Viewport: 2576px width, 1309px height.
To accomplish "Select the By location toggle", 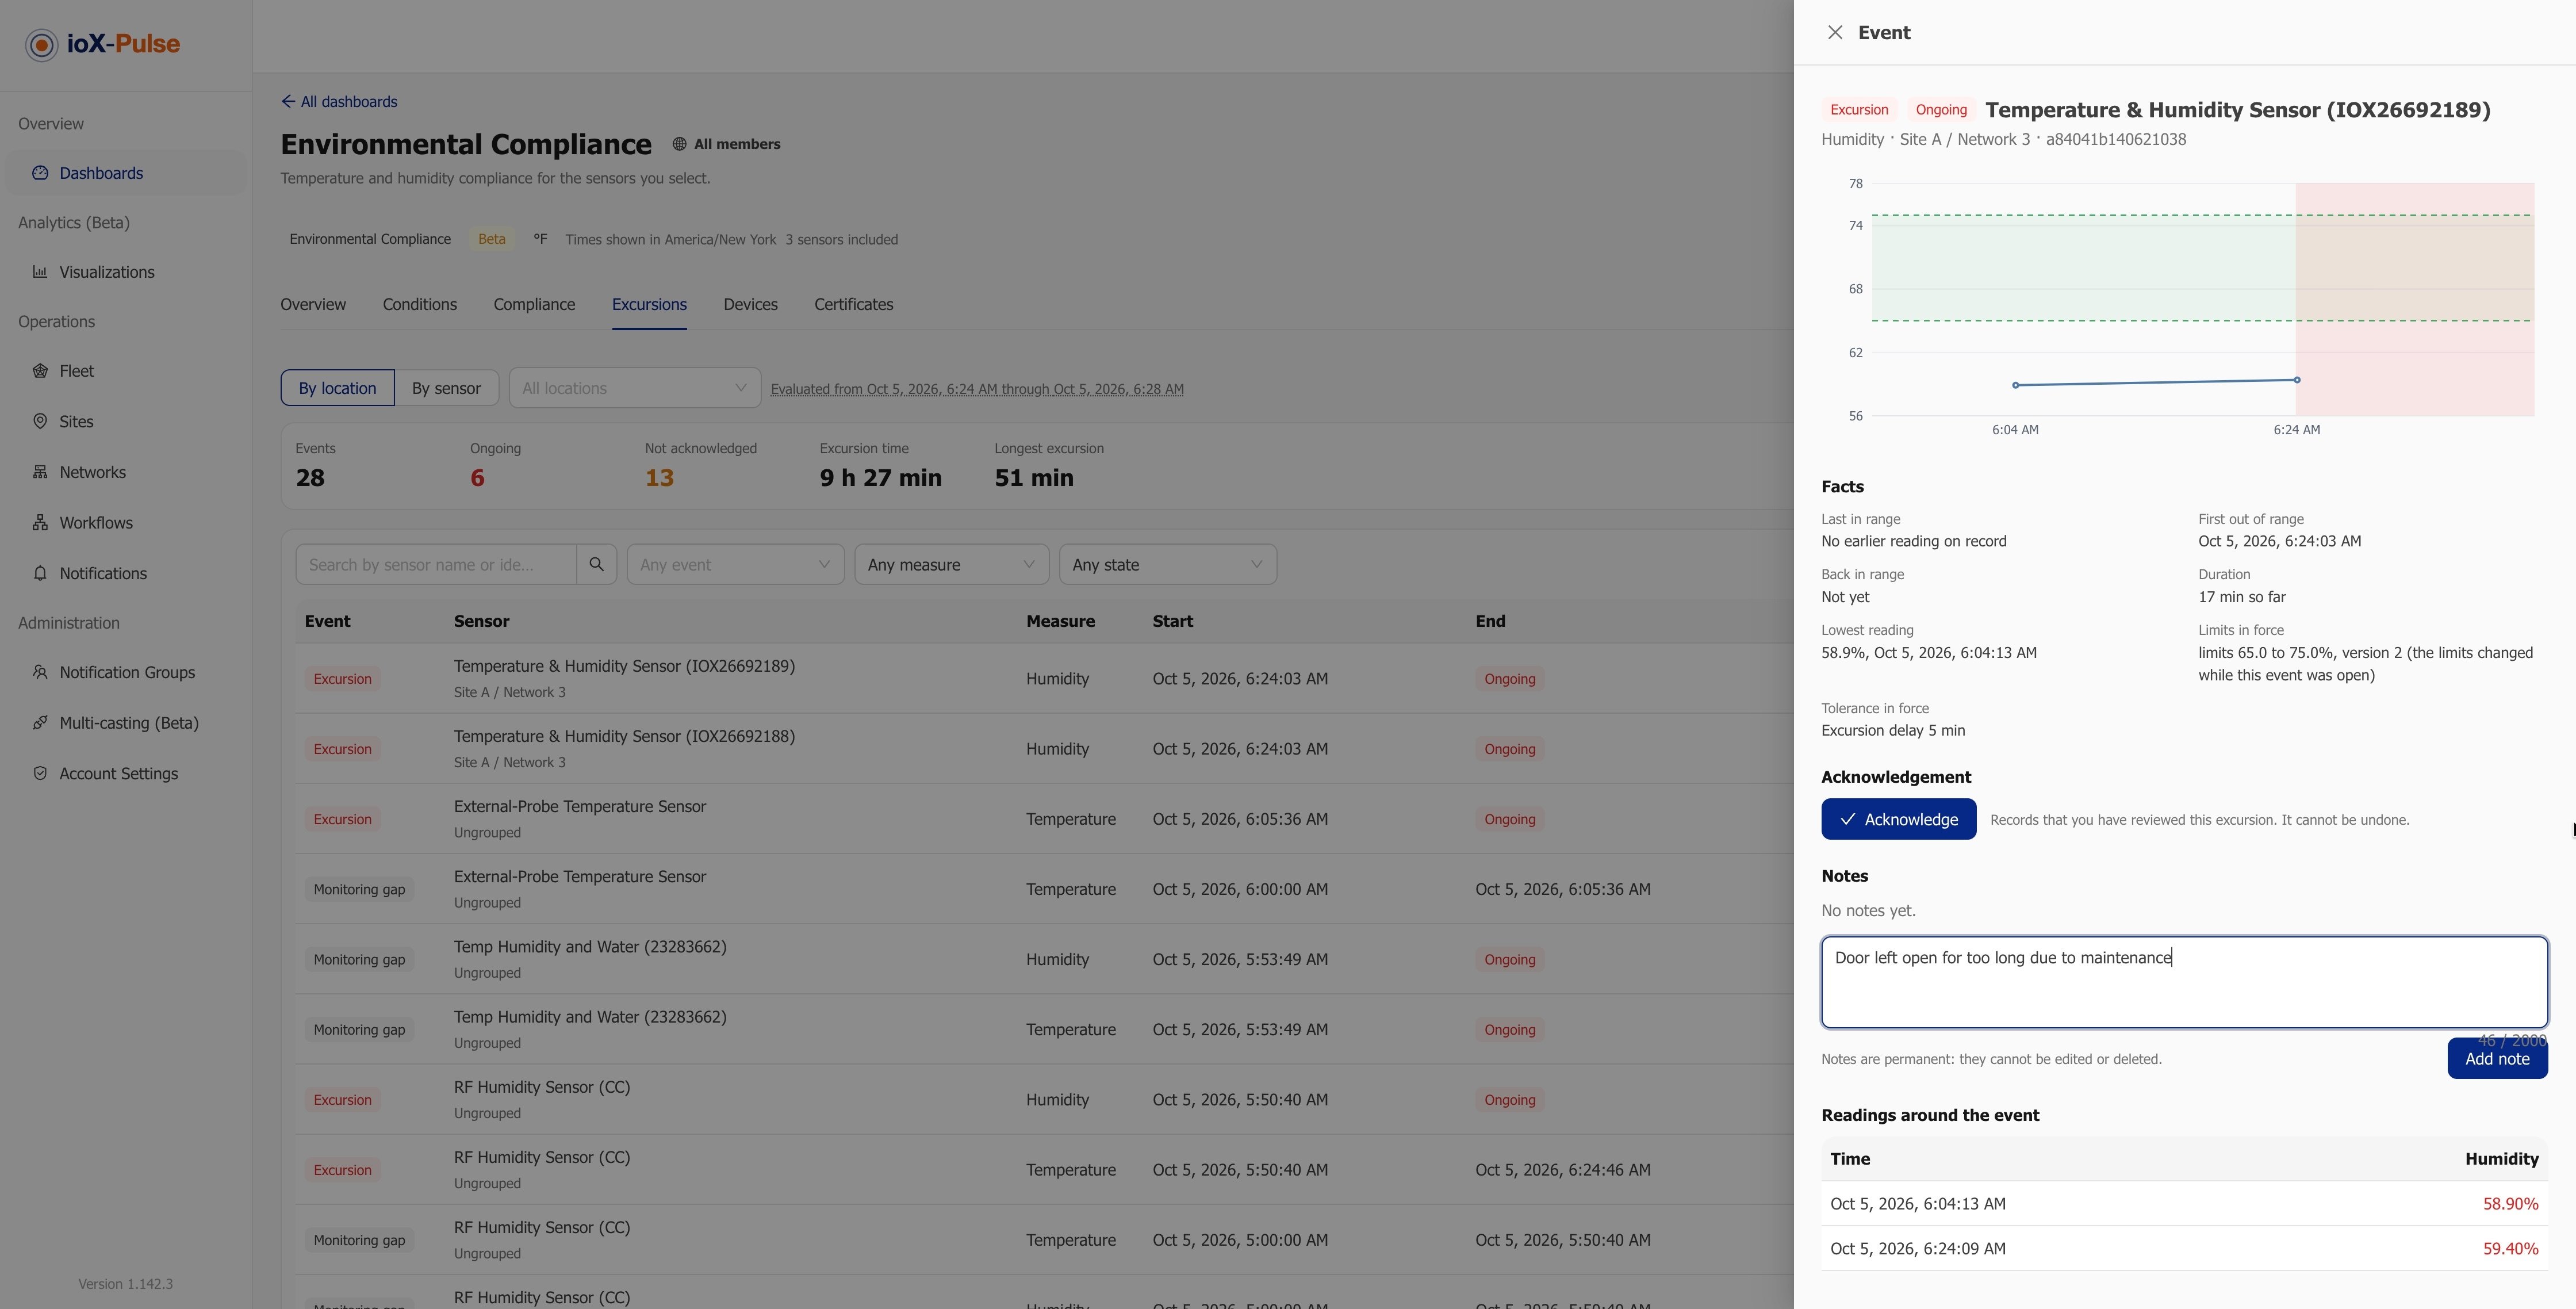I will click(337, 388).
